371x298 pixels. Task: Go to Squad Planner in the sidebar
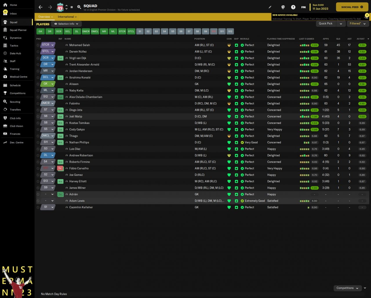(18, 30)
